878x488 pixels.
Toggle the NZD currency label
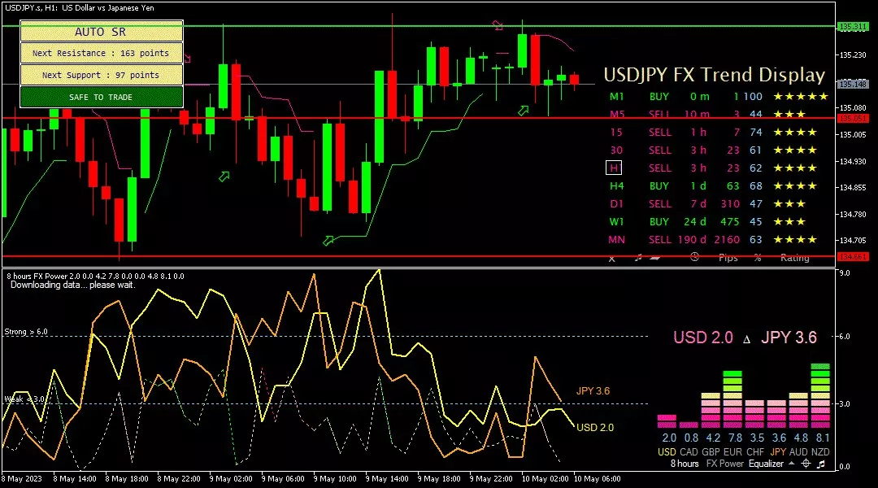(820, 452)
